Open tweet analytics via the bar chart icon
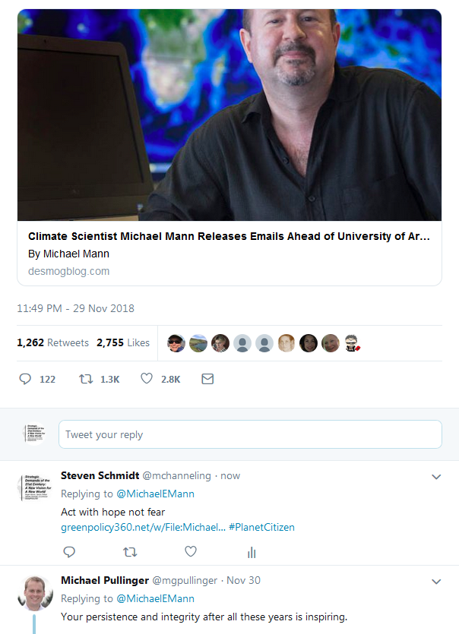This screenshot has height=634, width=459. tap(252, 551)
